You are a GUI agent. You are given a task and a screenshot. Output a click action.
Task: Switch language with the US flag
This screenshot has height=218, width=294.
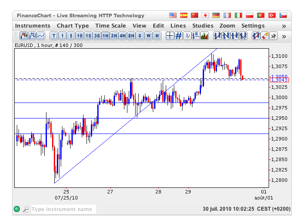coord(173,15)
